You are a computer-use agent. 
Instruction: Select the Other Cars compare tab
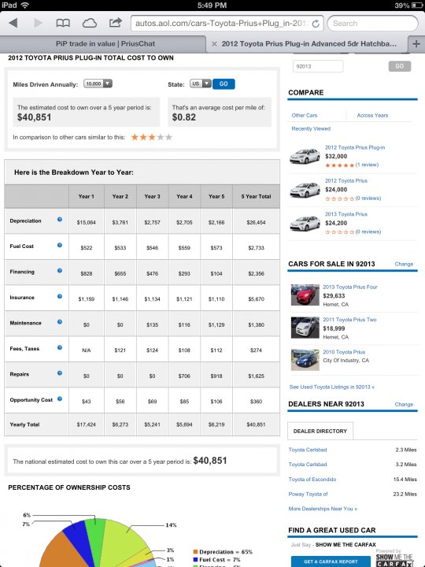tap(305, 115)
